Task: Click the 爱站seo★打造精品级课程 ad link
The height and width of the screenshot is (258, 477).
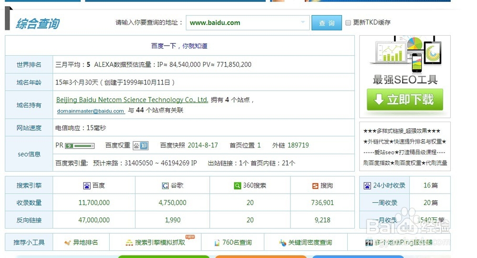Action: (x=404, y=152)
